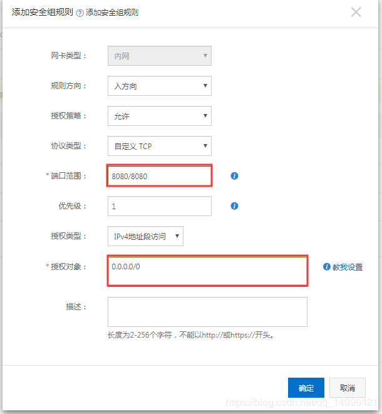Viewport: 382px width, 414px height.
Task: Click inside the empty 描述 text area
Action: point(207,311)
